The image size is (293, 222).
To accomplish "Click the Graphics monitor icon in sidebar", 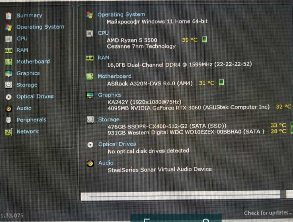I will tap(9, 74).
